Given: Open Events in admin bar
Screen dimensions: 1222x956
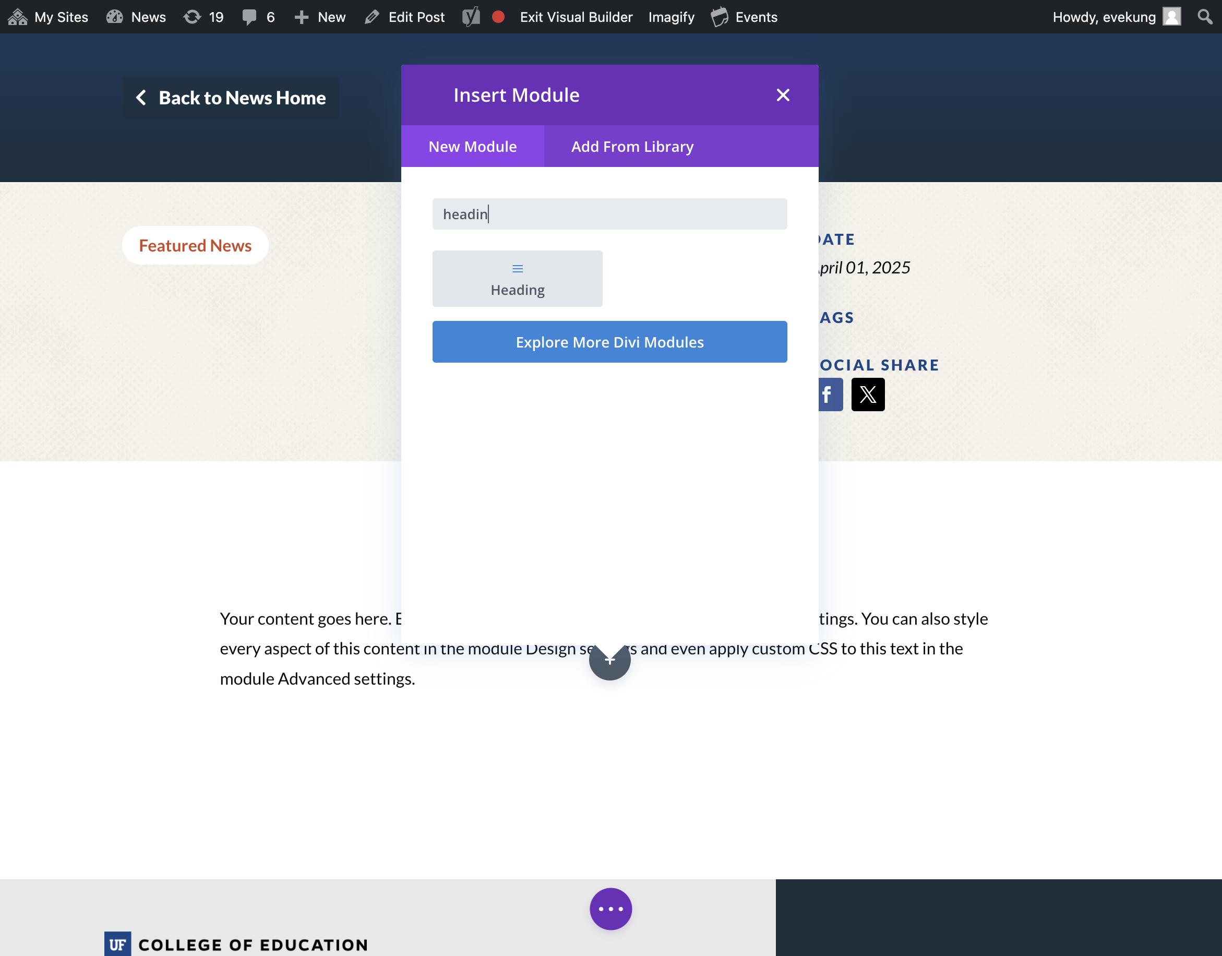Looking at the screenshot, I should tap(744, 17).
